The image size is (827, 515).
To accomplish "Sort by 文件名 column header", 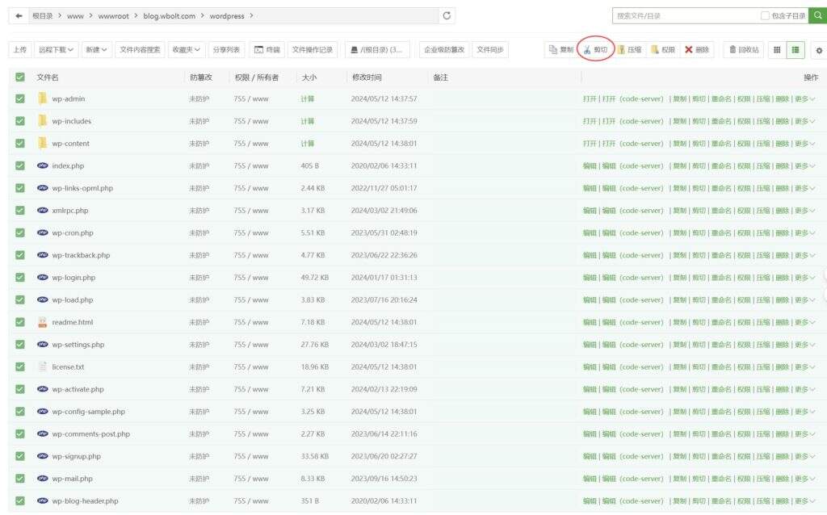I will 48,77.
